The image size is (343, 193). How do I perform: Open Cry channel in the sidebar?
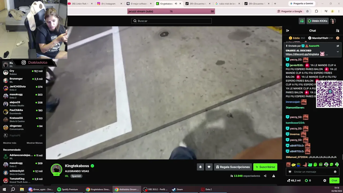pyautogui.click(x=23, y=72)
